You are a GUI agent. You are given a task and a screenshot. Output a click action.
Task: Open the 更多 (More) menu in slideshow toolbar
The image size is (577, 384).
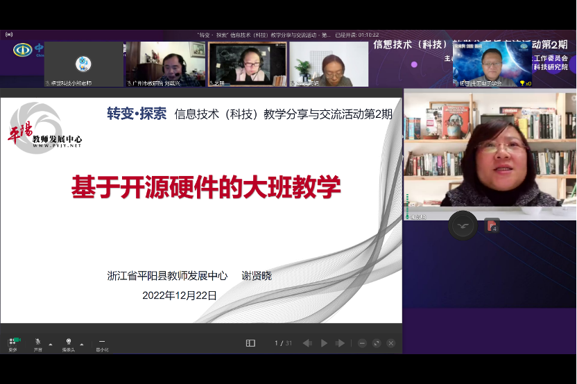click(12, 343)
